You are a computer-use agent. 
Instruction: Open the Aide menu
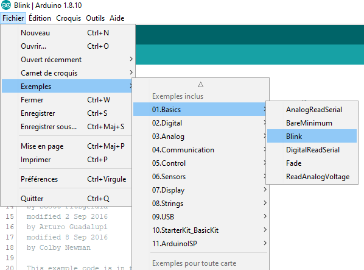pyautogui.click(x=117, y=18)
